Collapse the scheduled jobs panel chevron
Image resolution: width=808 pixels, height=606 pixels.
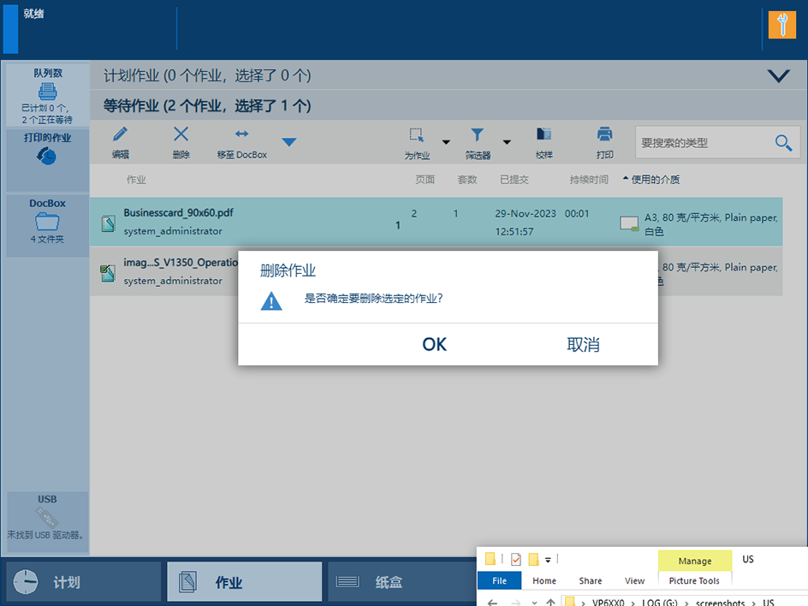[778, 76]
